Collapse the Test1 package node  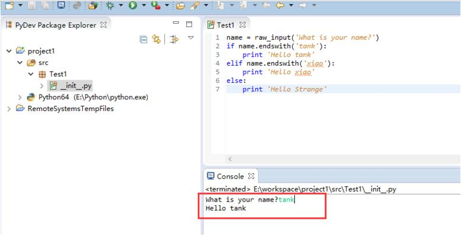[31, 74]
